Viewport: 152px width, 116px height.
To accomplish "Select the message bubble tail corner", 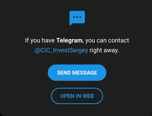I will pyautogui.click(x=71, y=24).
